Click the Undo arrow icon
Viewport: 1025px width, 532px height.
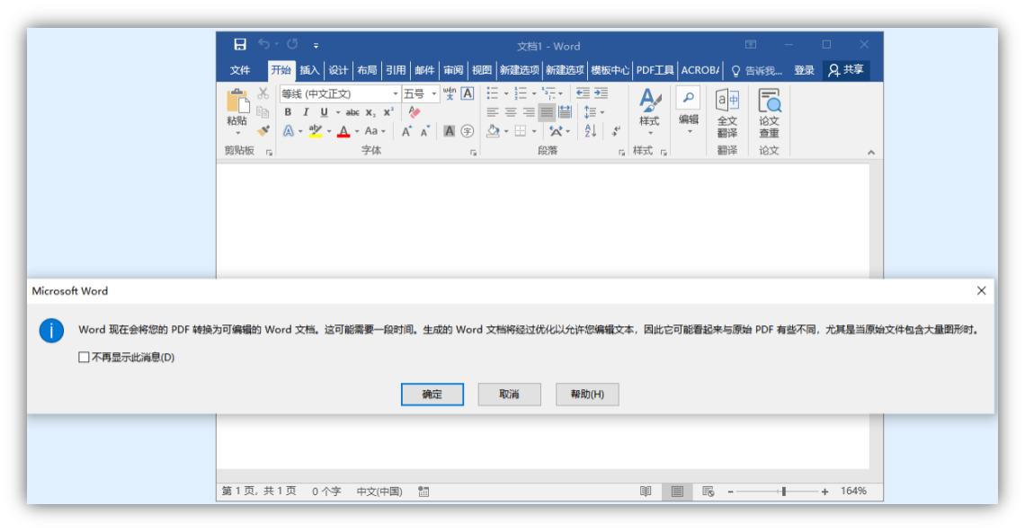(264, 44)
